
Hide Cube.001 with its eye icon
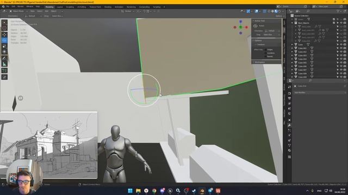tap(341, 48)
